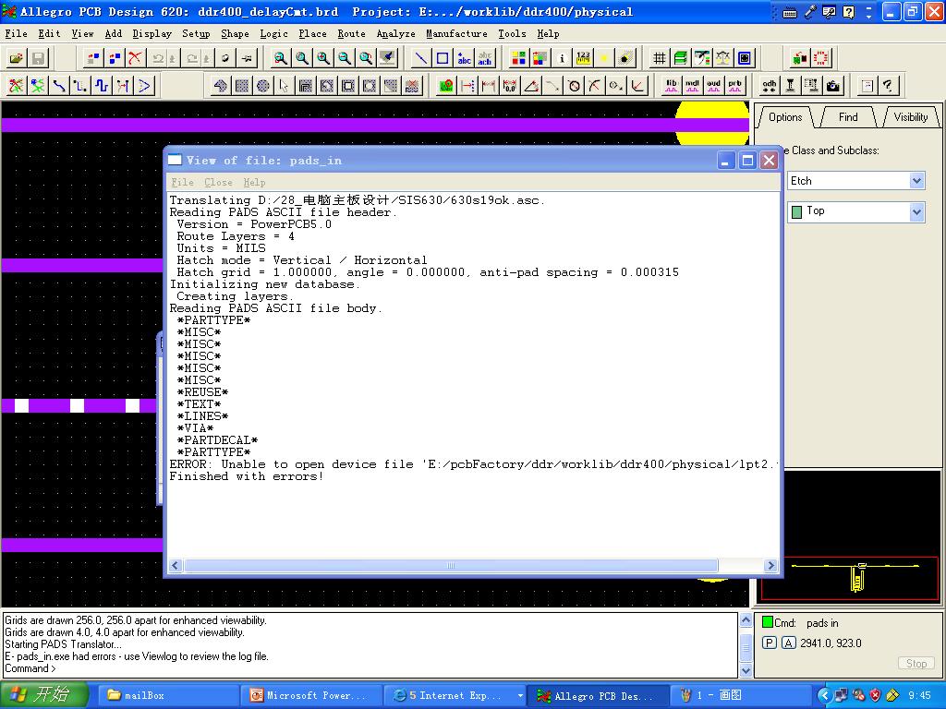Open the Analyze menu
This screenshot has height=709, width=946.
click(x=395, y=34)
